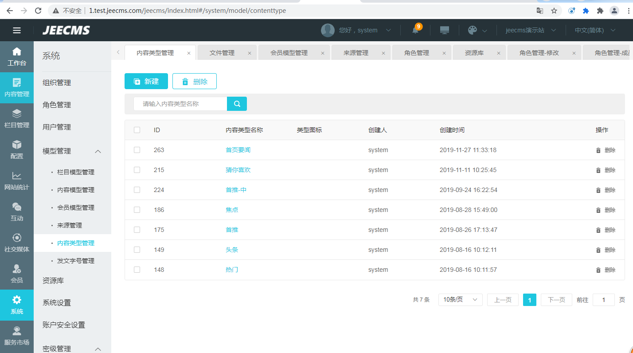Click the monitor preview icon
This screenshot has width=633, height=353.
(x=444, y=30)
